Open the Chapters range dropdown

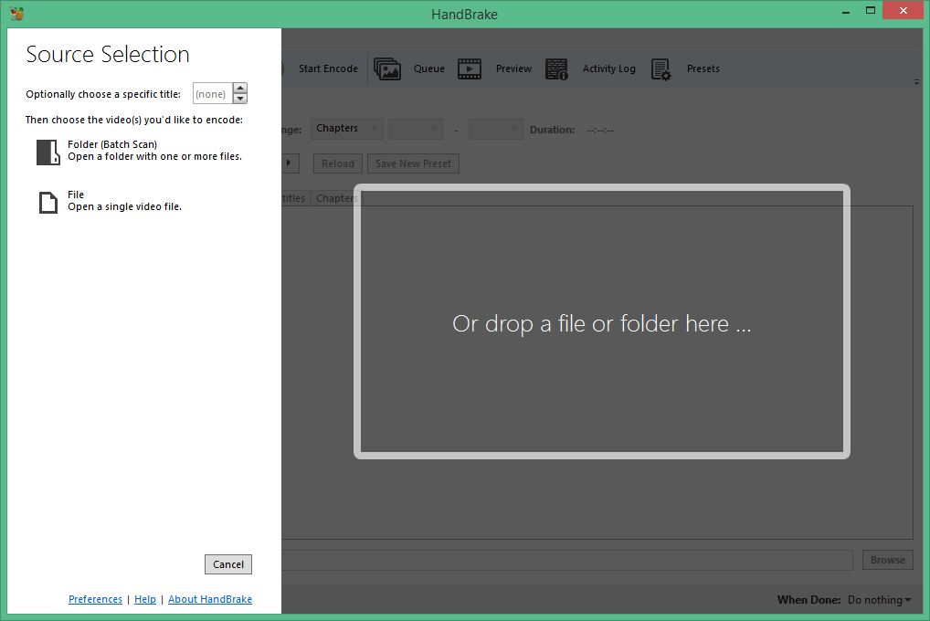click(347, 129)
